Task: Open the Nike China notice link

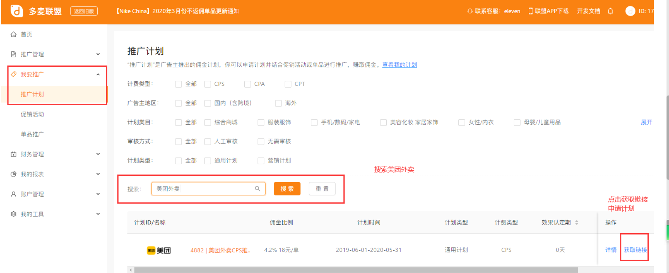Action: point(178,11)
